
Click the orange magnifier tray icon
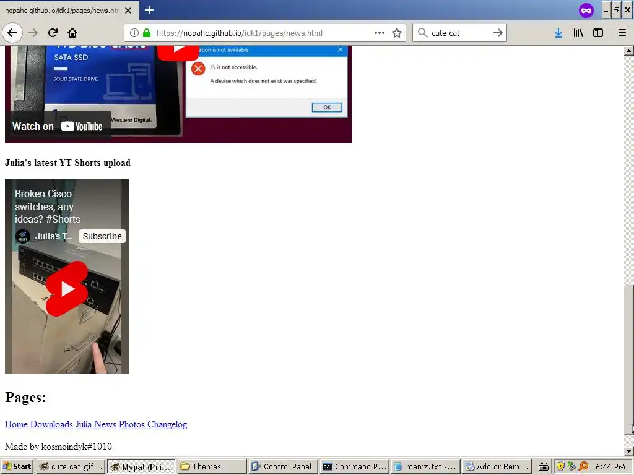(x=583, y=466)
